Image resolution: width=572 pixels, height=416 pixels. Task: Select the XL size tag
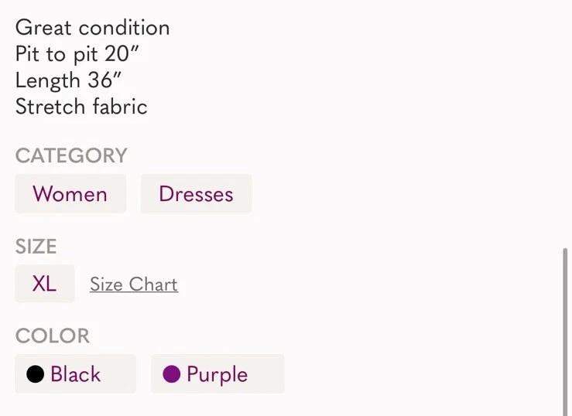pos(44,284)
